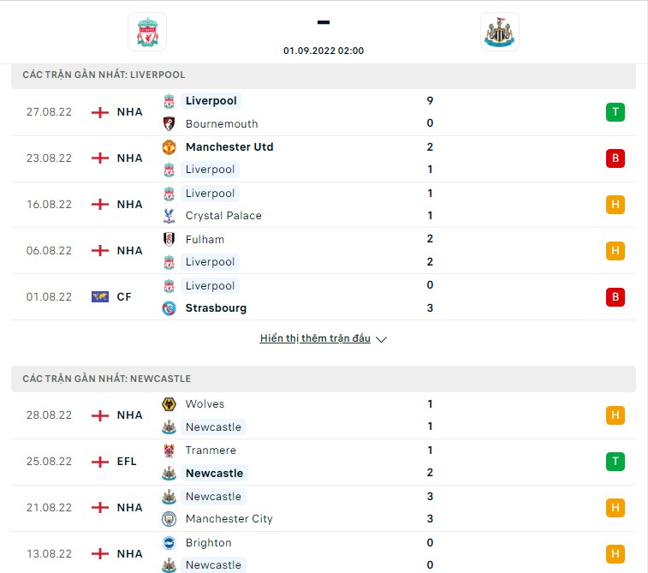Expand "Hiển thị thêm trận đấu" chevron arrow
648x573 pixels.
click(x=381, y=339)
